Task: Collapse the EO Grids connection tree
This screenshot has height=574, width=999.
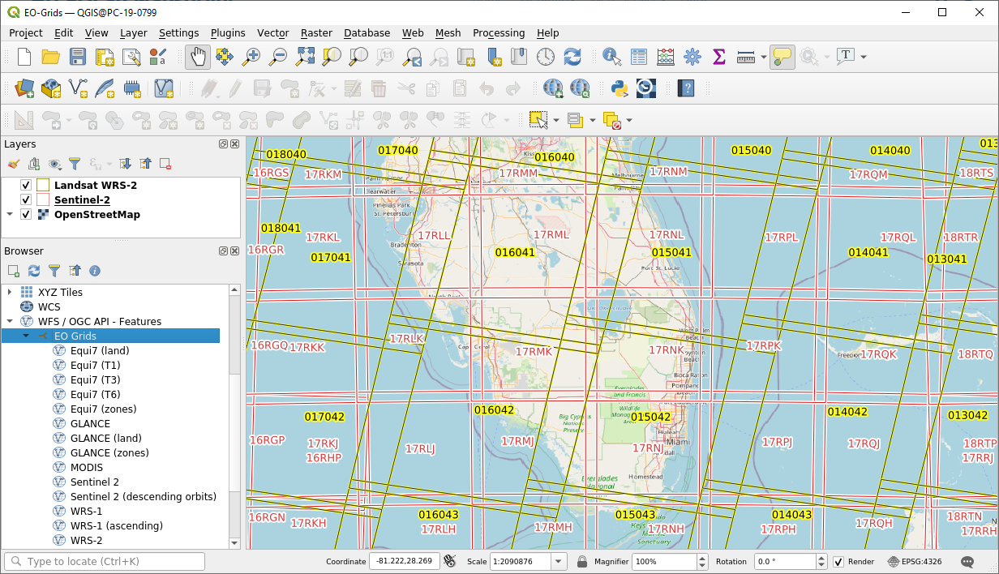Action: click(x=27, y=336)
